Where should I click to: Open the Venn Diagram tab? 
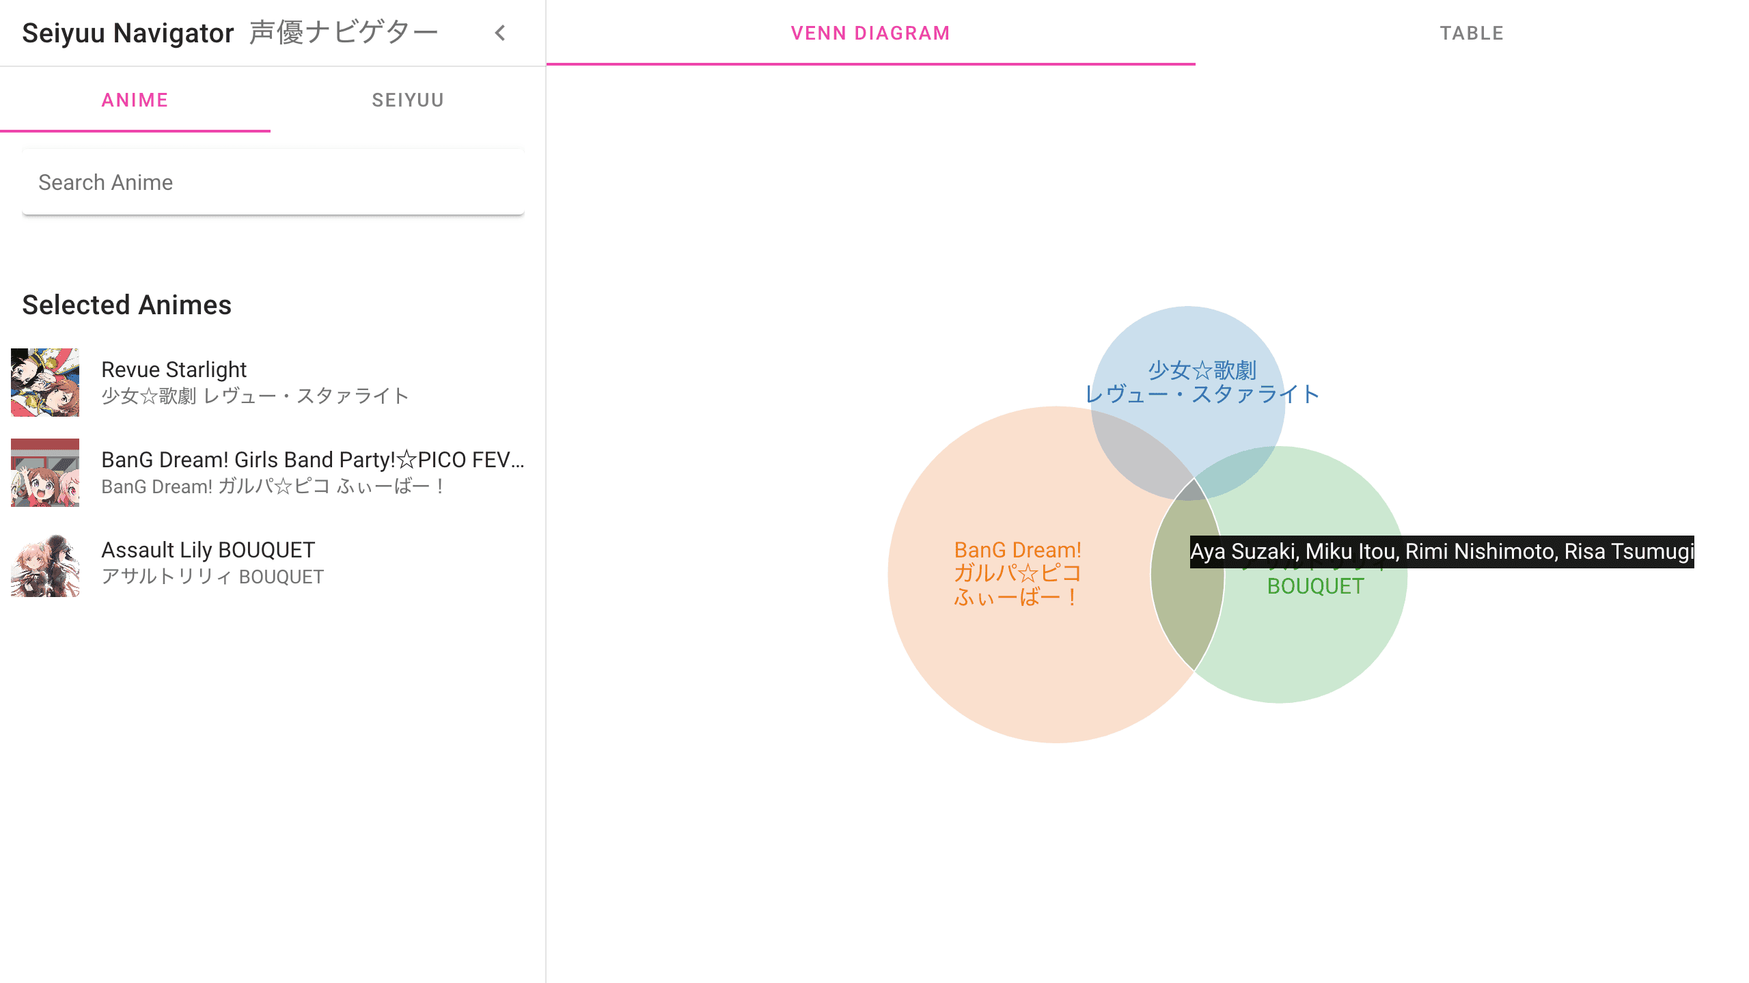(x=870, y=33)
